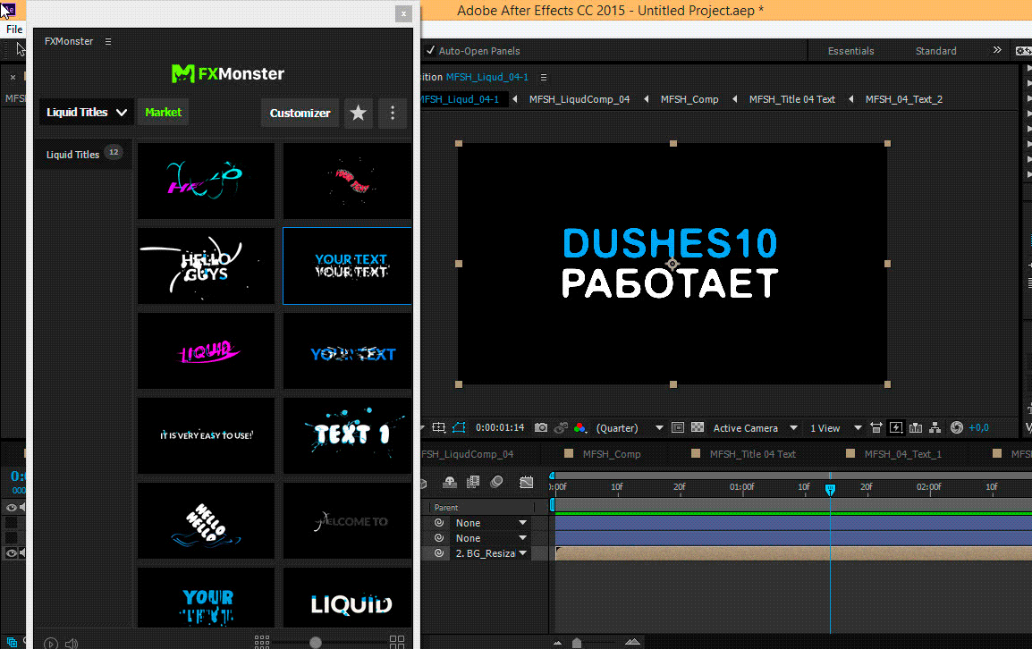The width and height of the screenshot is (1032, 649).
Task: Open the Active Camera dropdown
Action: [x=756, y=428]
